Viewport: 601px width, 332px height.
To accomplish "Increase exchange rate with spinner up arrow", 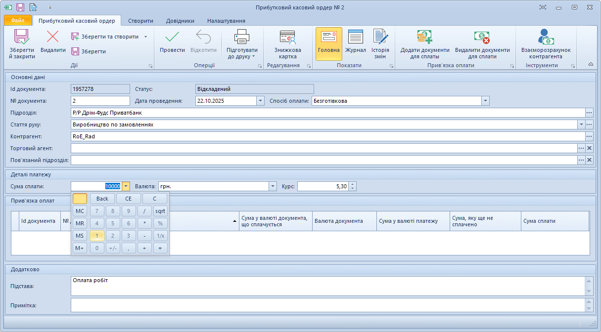I will coord(352,184).
